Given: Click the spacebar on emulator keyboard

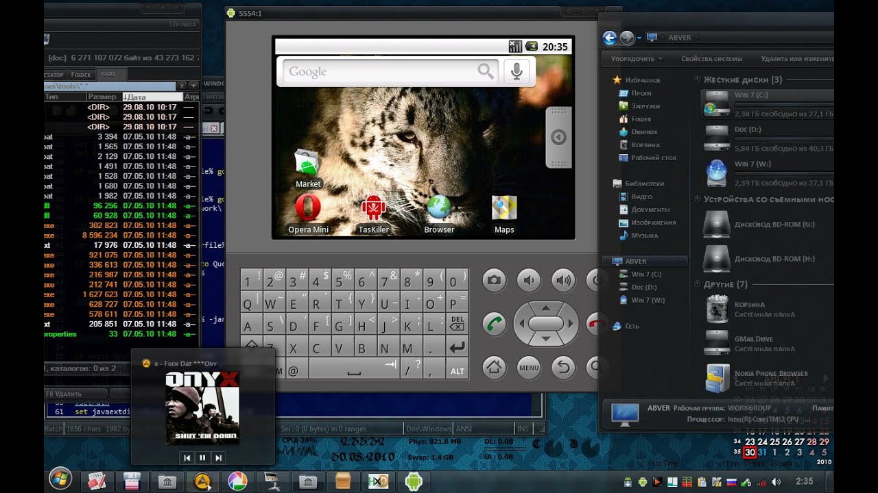Looking at the screenshot, I should pyautogui.click(x=354, y=369).
